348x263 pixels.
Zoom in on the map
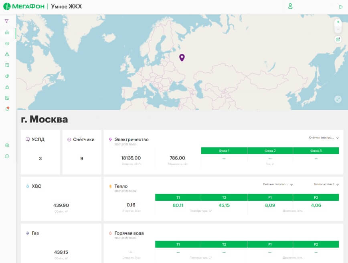pos(338,22)
